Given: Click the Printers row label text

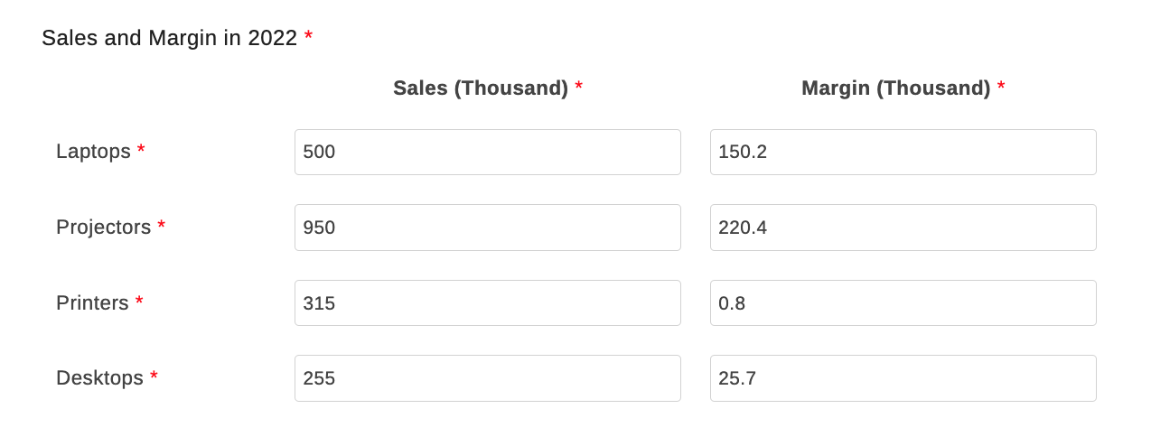Looking at the screenshot, I should [92, 303].
